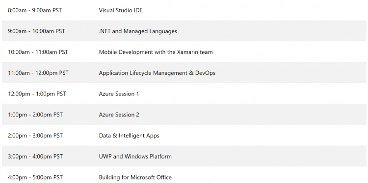Click Application Lifecycle Management & DevOps session
The height and width of the screenshot is (183, 368).
tap(157, 73)
